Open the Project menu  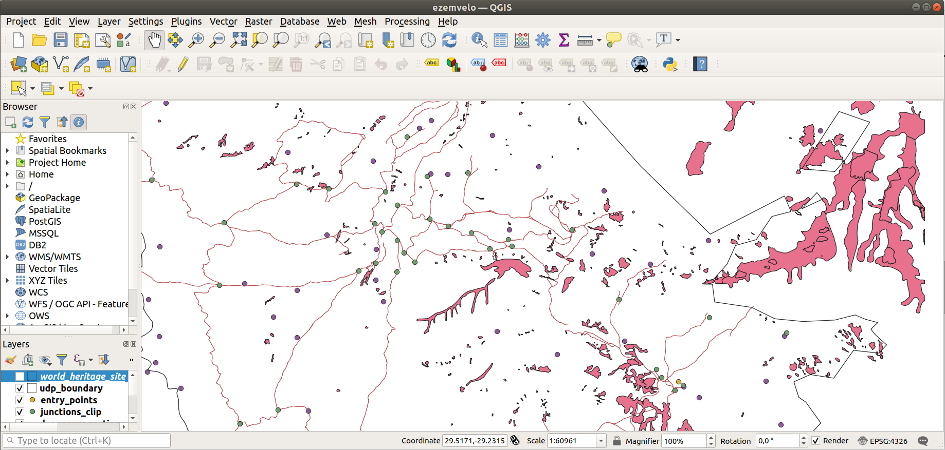[x=21, y=22]
